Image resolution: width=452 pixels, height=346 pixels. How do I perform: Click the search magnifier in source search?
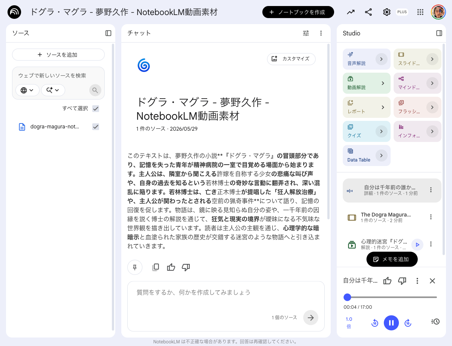point(95,90)
